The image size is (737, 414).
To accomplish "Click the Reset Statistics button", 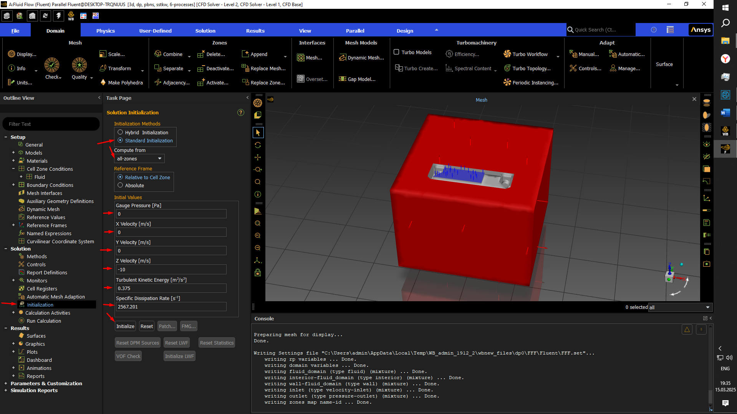I will pyautogui.click(x=217, y=343).
